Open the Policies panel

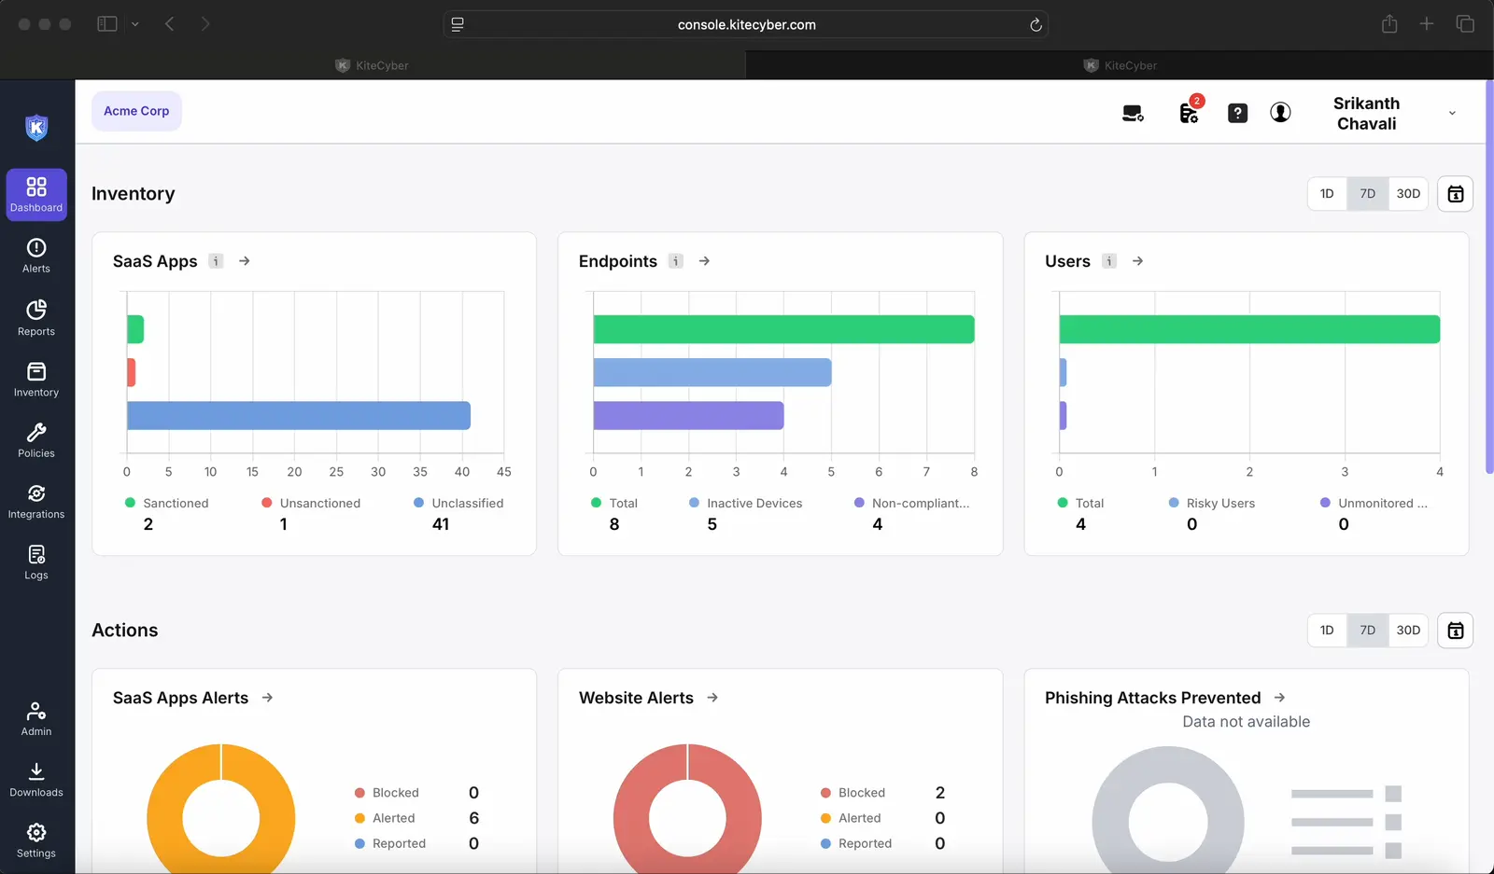(36, 438)
